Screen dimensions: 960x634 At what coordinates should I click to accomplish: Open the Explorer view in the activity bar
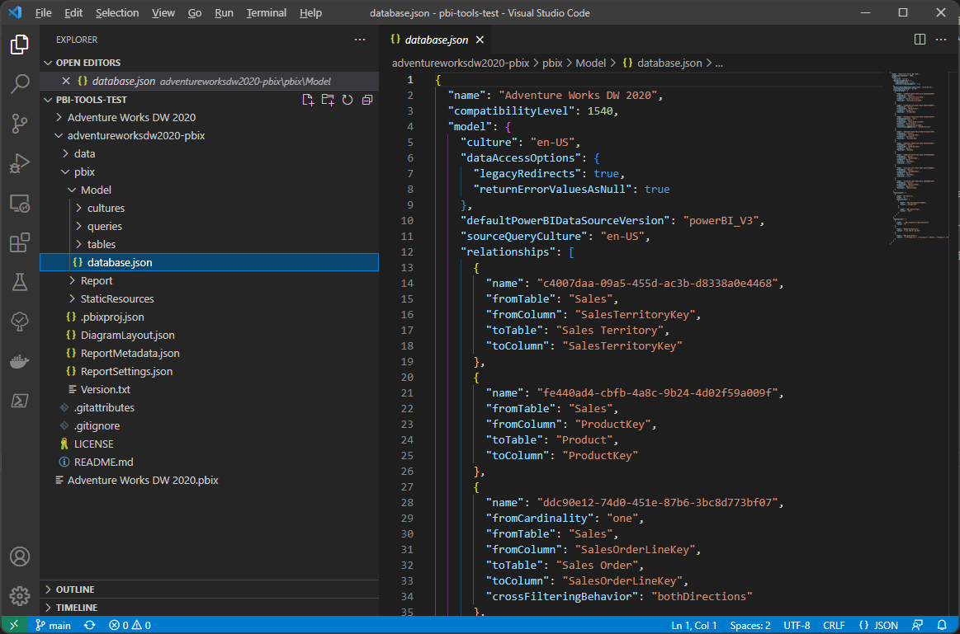click(20, 45)
